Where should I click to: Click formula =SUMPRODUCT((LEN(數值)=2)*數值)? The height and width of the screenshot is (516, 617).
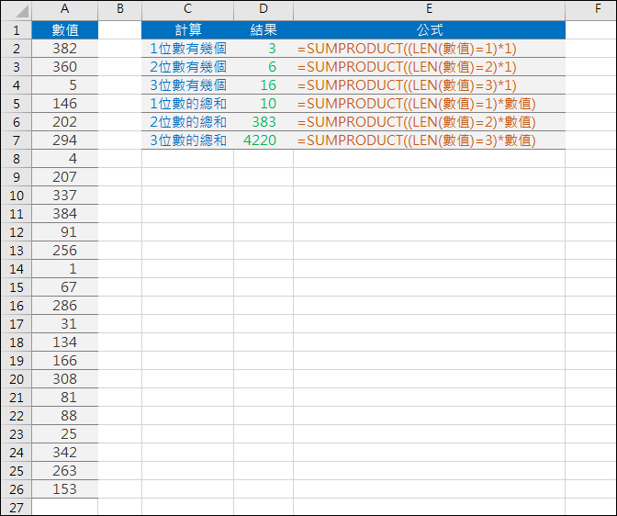tap(430, 122)
